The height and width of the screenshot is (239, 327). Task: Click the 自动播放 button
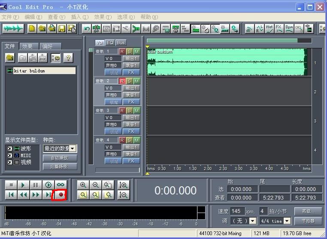pos(60,158)
